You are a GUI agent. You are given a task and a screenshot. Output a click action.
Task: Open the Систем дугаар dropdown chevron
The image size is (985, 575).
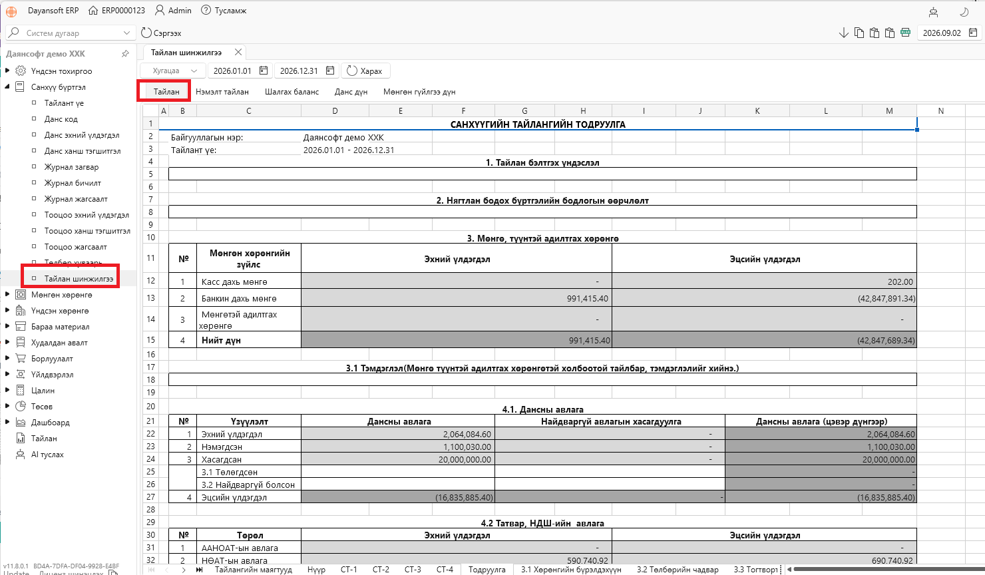point(126,33)
